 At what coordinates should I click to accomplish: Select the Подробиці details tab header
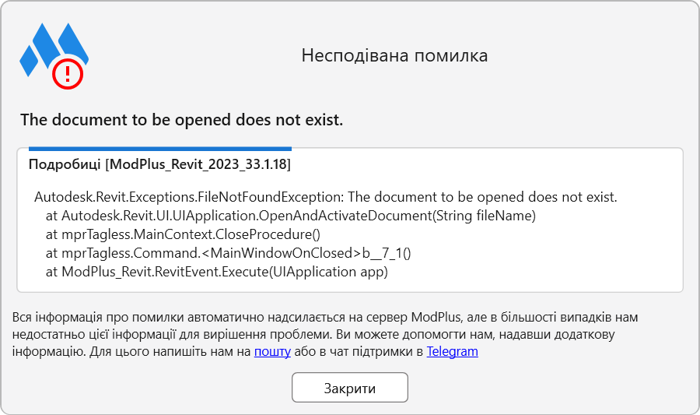coord(159,164)
